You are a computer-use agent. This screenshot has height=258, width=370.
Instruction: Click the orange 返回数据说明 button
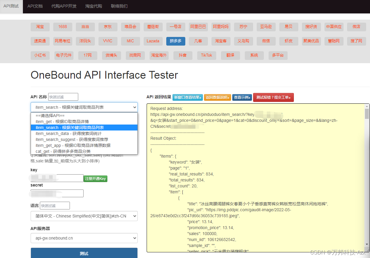pos(217,97)
